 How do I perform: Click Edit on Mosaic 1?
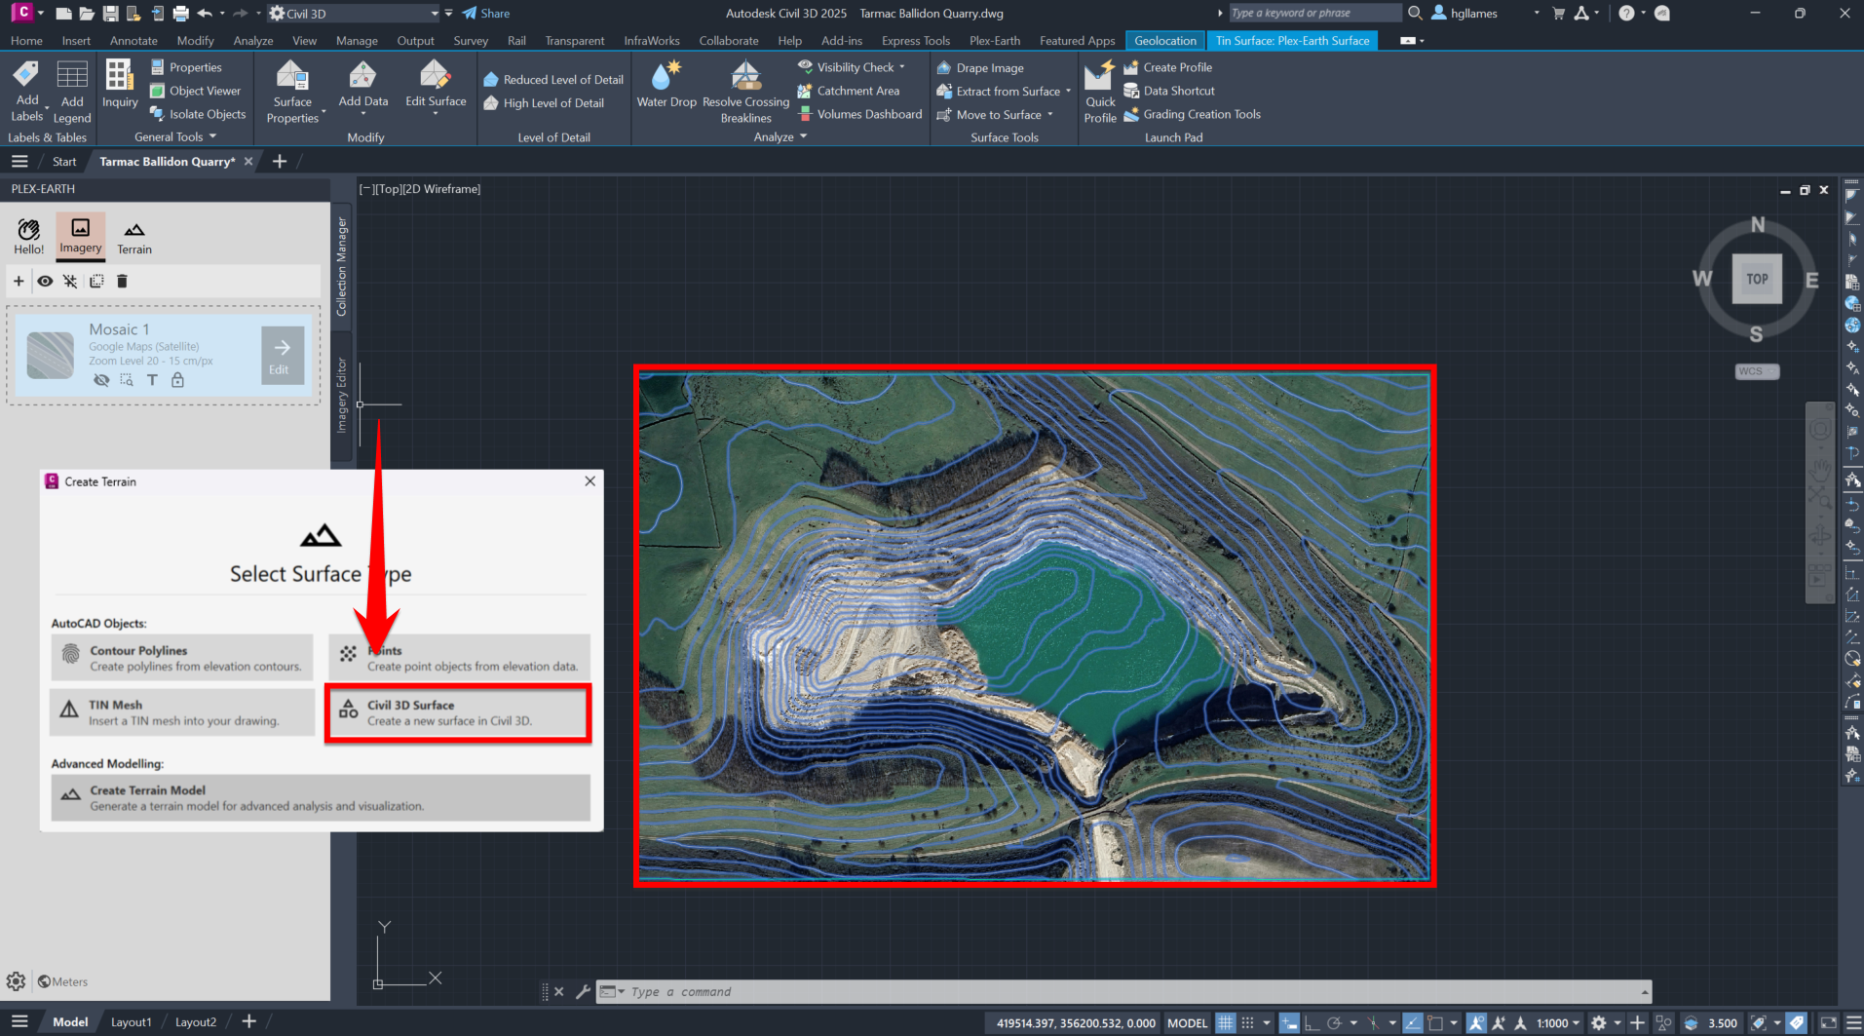click(283, 356)
